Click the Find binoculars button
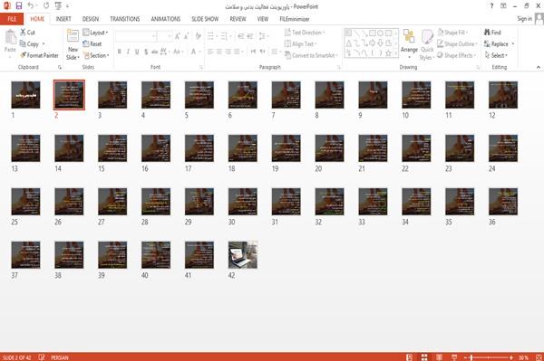Screen dimensions: 544x361 tap(492, 33)
